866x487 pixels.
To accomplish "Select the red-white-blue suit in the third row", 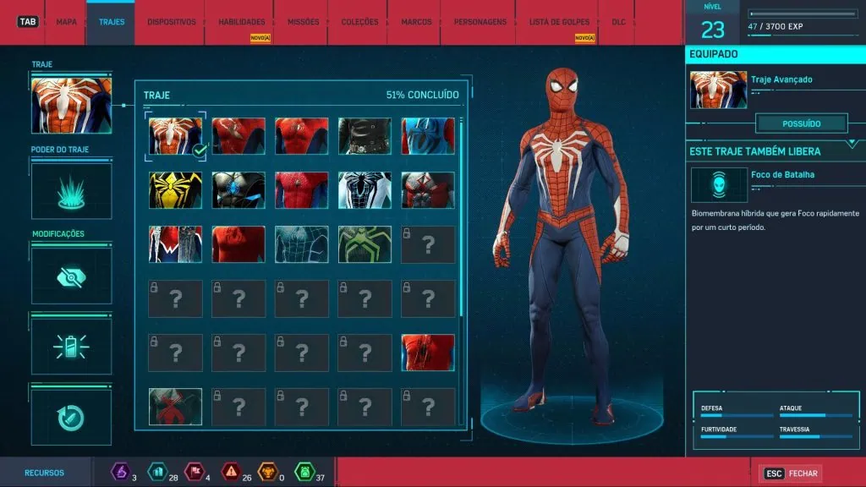I will (x=175, y=244).
